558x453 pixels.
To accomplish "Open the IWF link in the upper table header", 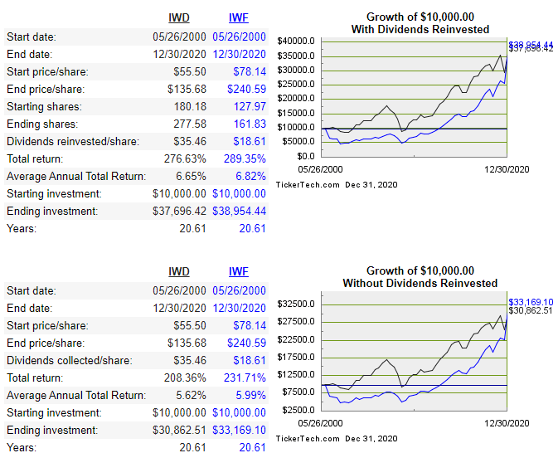I will click(x=238, y=17).
